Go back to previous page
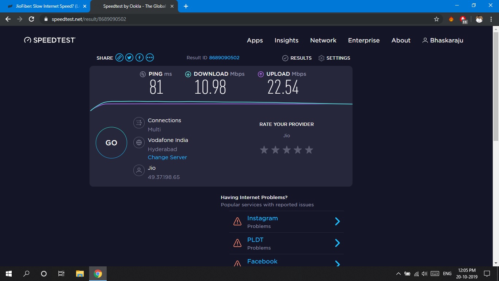 (x=8, y=19)
